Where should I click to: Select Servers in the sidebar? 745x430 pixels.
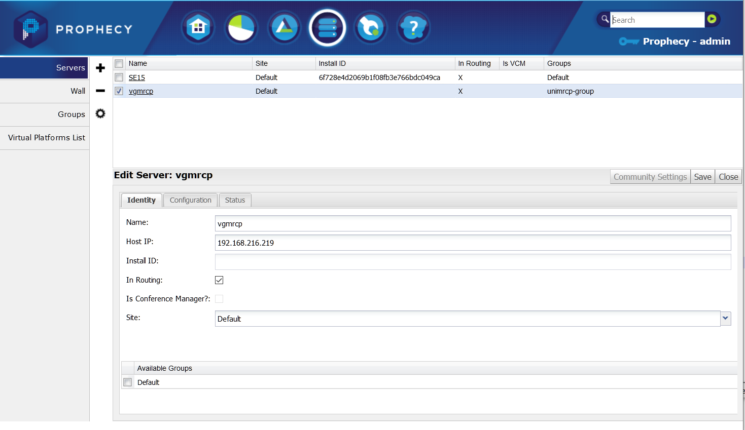pyautogui.click(x=44, y=68)
